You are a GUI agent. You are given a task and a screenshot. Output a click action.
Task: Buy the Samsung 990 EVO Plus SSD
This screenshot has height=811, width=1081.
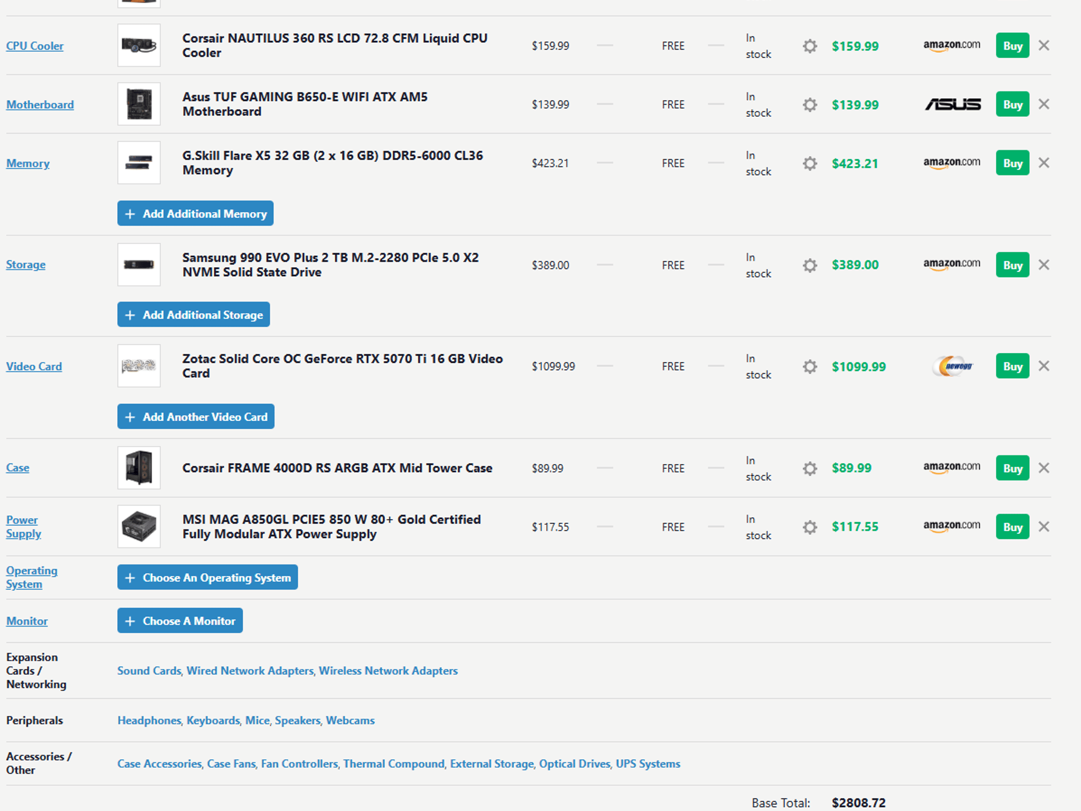[1012, 265]
